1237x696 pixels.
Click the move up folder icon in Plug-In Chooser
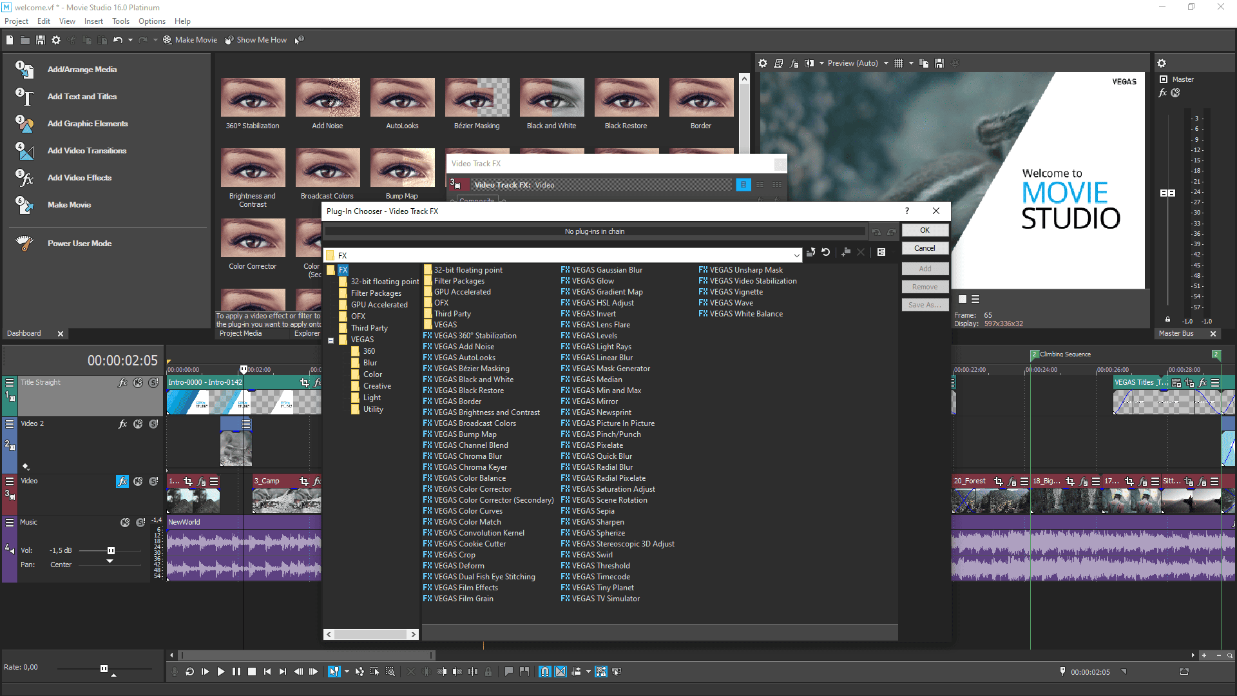[x=810, y=253]
